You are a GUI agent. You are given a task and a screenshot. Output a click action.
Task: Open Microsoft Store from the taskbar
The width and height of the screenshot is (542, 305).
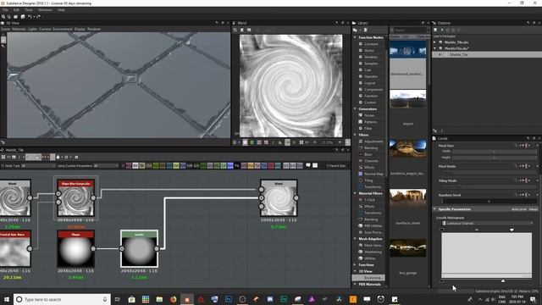[x=132, y=299]
